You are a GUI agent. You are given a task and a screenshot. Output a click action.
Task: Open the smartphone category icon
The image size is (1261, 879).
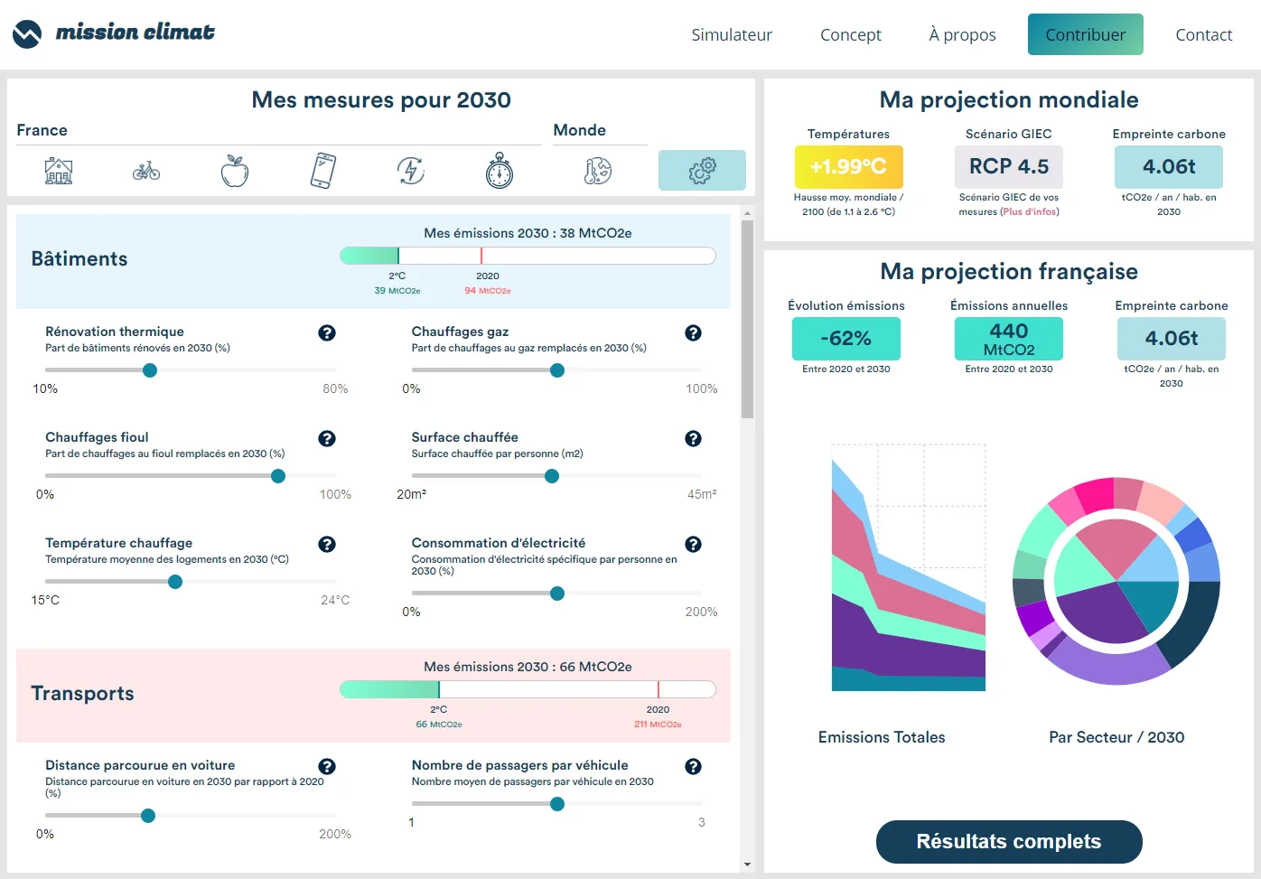pos(322,170)
